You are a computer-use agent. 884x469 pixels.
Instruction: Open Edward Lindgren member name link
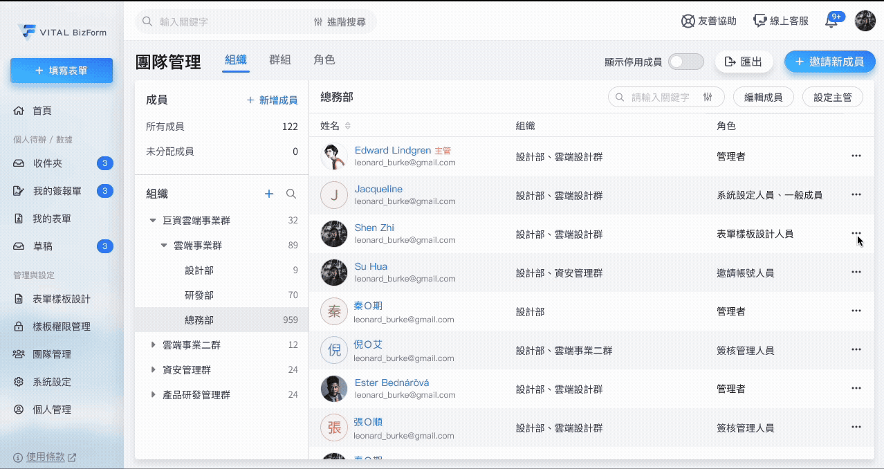coord(393,150)
